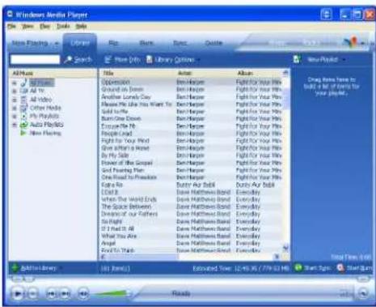The image size is (376, 307).
Task: Skip to the next track
Action: [65, 293]
